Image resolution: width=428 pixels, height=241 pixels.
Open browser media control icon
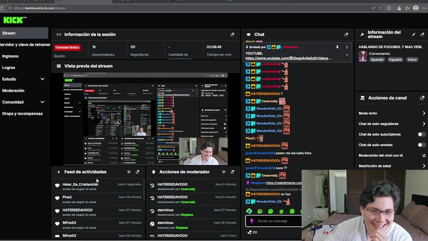tap(399, 8)
